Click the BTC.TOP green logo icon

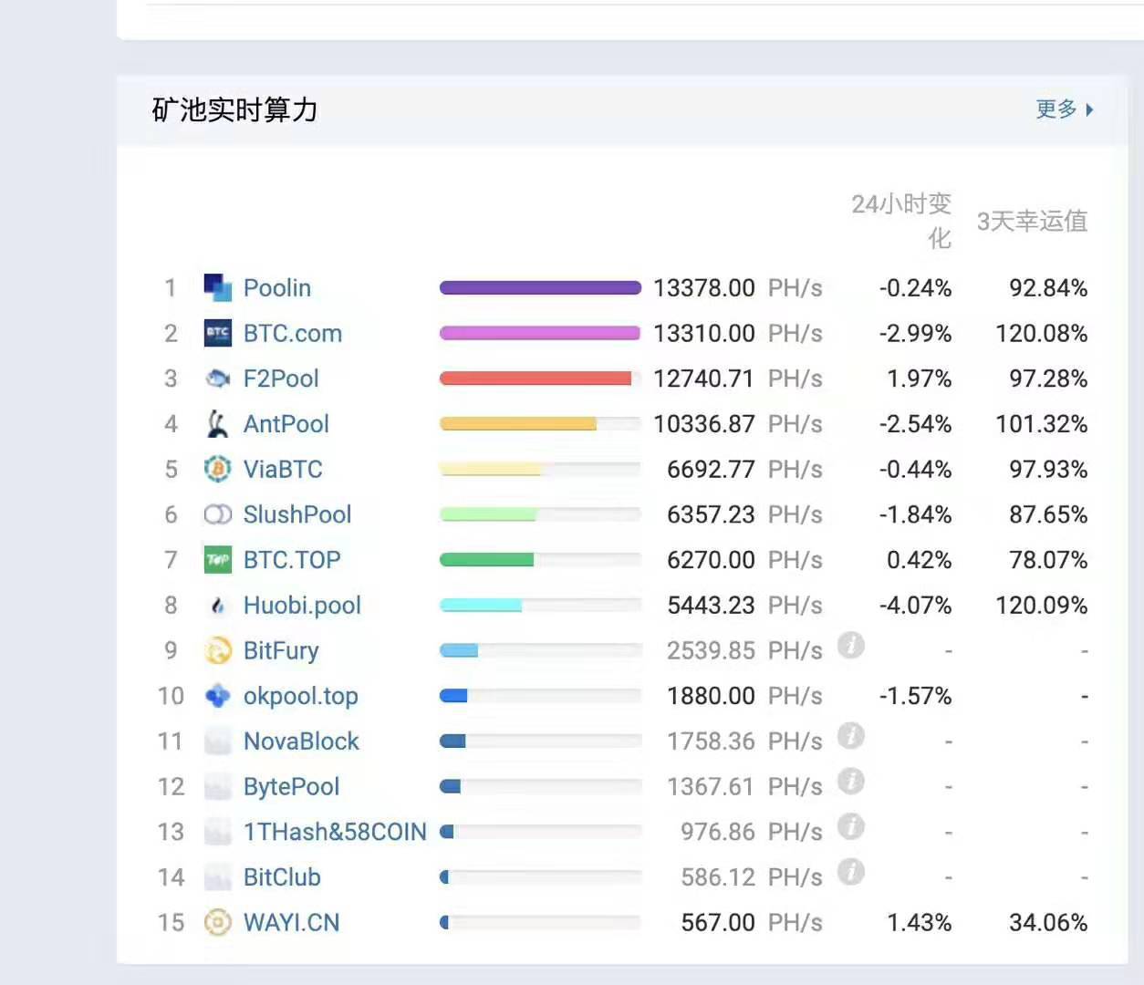[x=217, y=560]
